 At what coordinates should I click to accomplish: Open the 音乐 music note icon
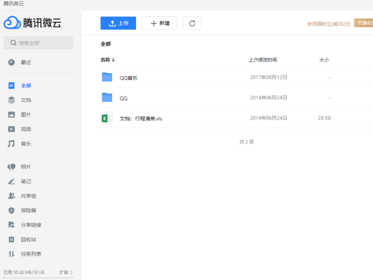click(x=11, y=144)
